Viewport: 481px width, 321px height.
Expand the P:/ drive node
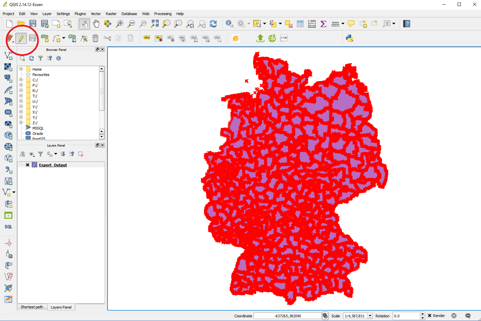21,85
